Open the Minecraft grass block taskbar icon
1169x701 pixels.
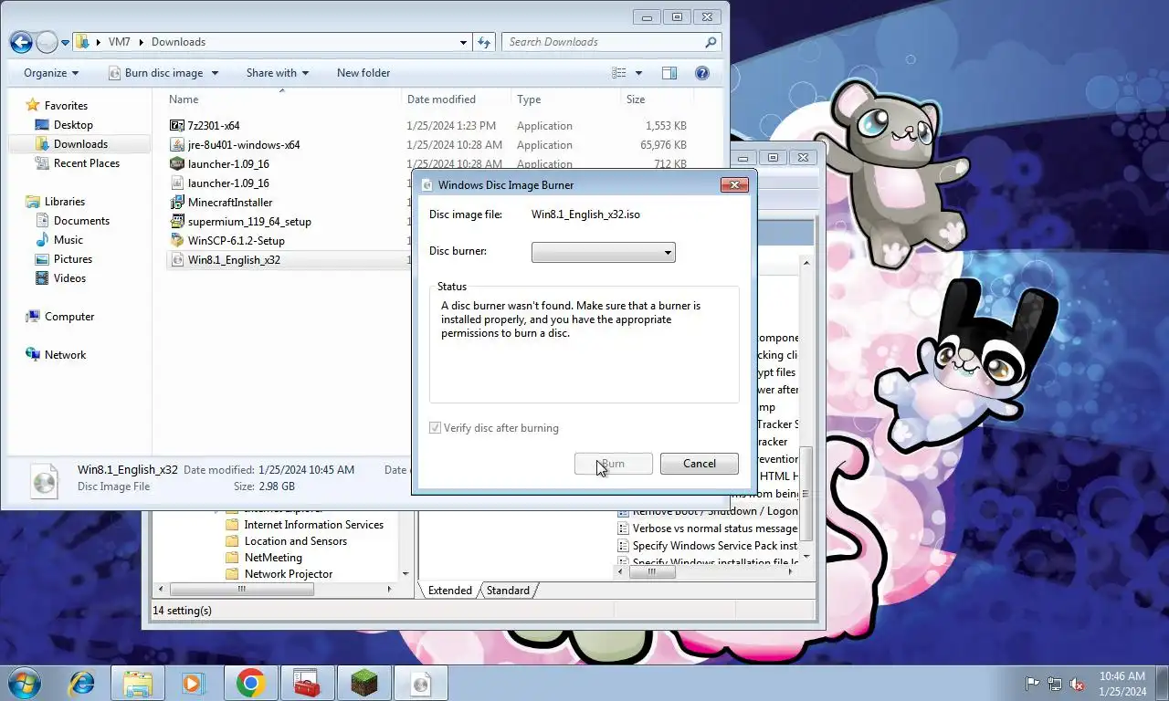point(364,683)
